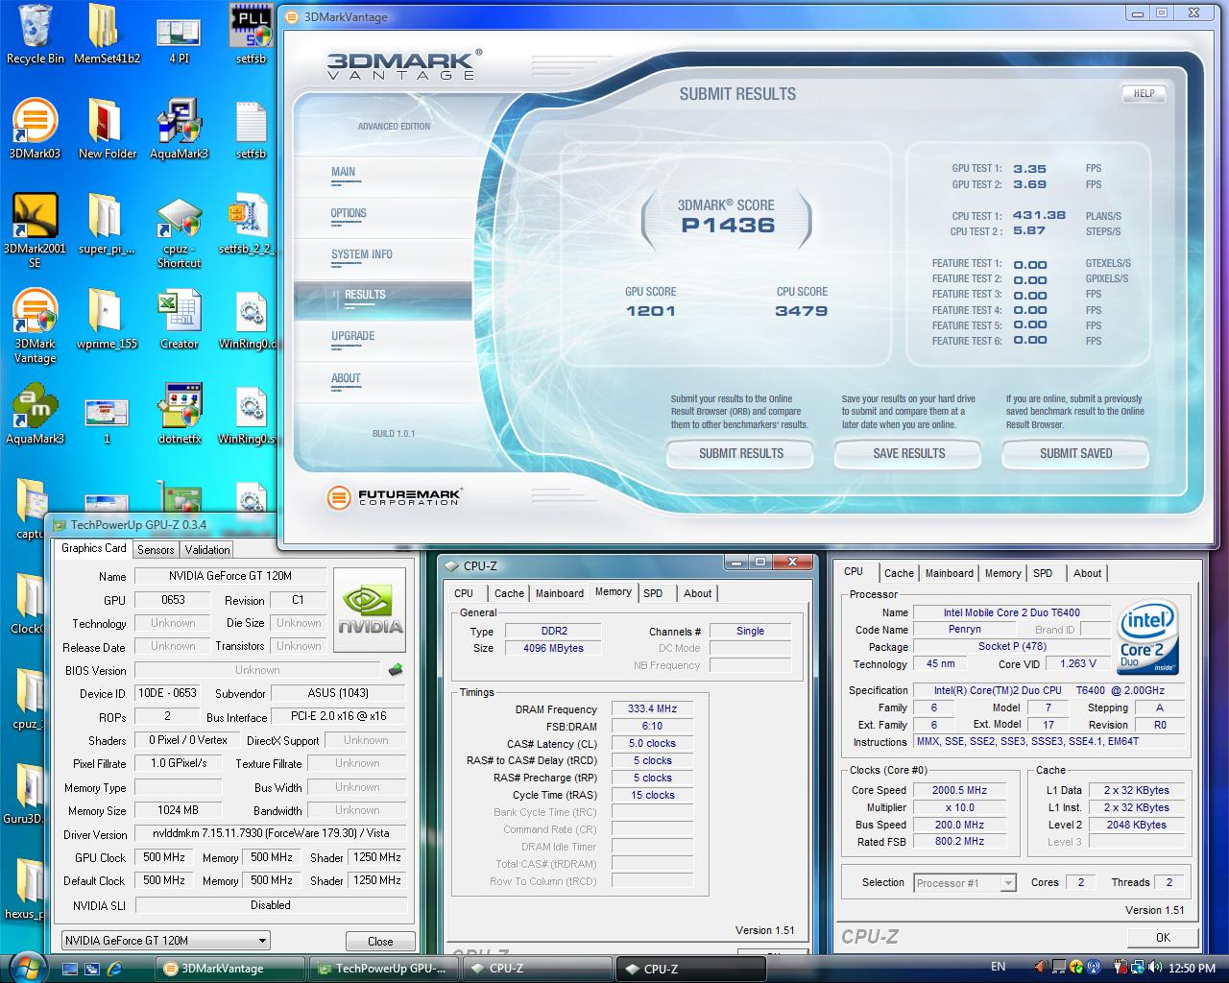Click the SUBMIT SAVED button
Screen dimensions: 1229x983
pos(1075,453)
